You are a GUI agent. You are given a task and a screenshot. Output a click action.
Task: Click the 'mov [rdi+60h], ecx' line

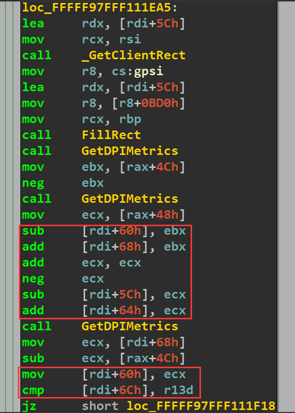tap(104, 374)
